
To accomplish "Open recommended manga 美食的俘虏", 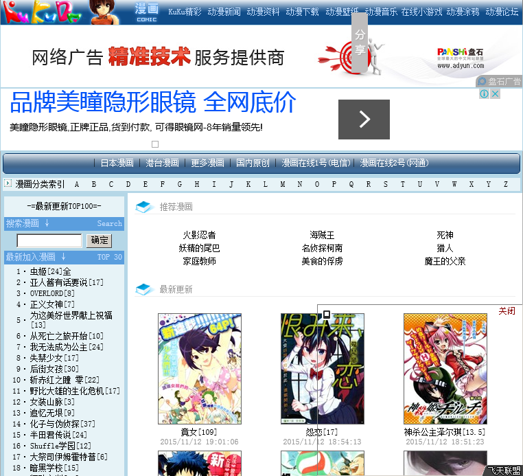I will (322, 261).
